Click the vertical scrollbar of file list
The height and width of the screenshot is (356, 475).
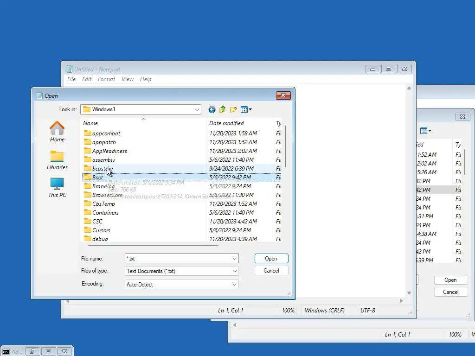pos(285,146)
